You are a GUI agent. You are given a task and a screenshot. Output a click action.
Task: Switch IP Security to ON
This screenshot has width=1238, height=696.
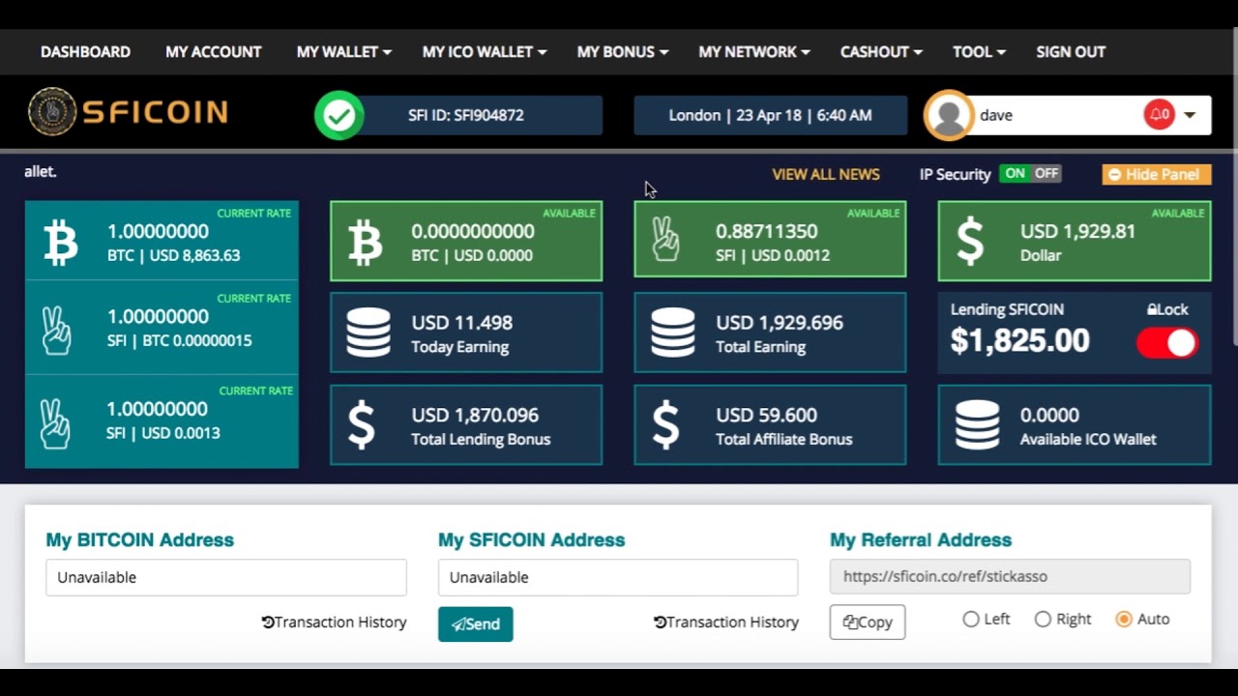point(1015,173)
